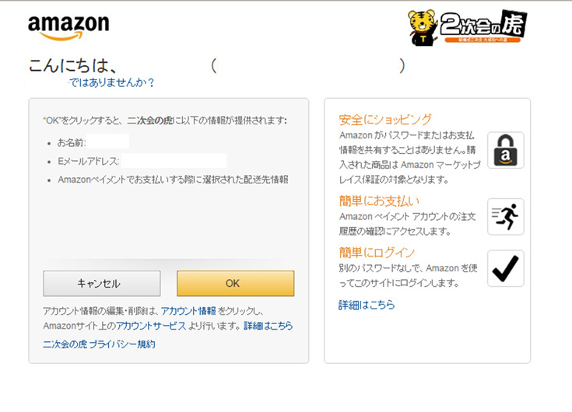The image size is (572, 412).
Task: Follow the アカウントサービス link
Action: click(151, 326)
